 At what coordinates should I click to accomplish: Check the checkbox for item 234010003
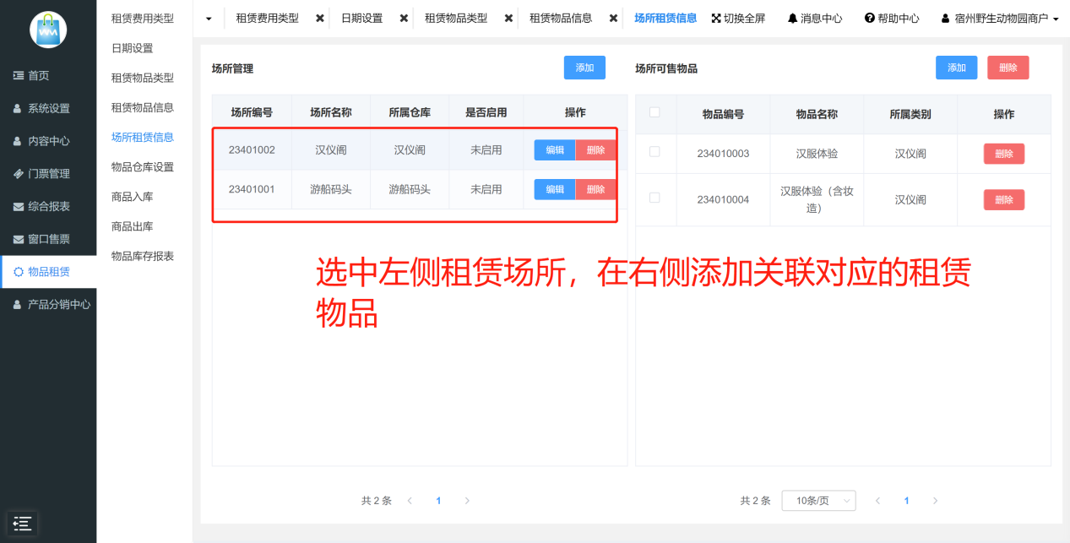point(654,152)
